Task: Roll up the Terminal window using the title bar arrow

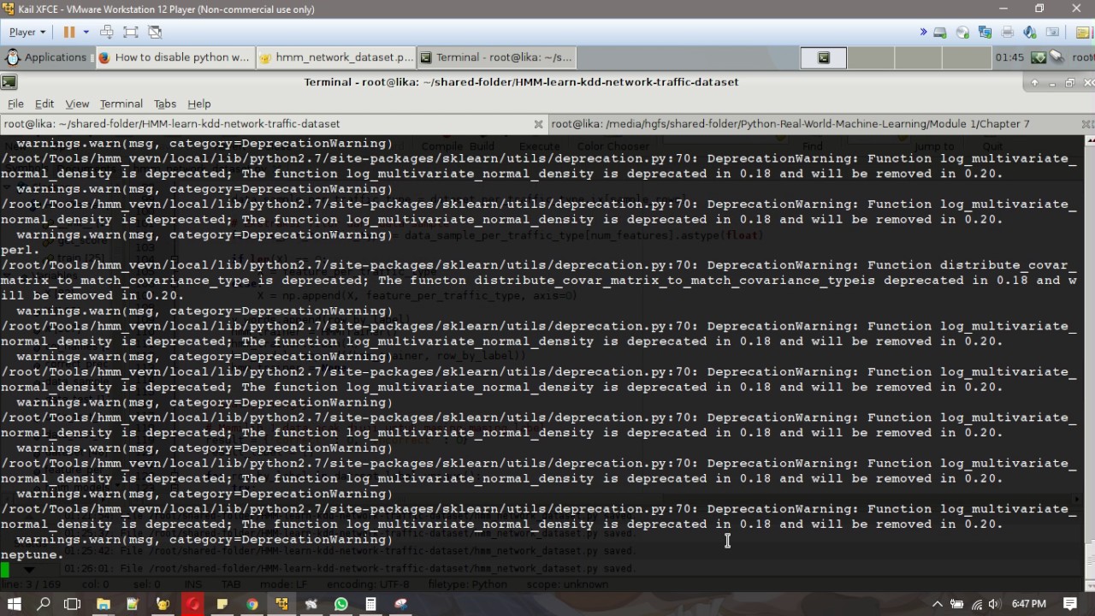Action: (1034, 83)
